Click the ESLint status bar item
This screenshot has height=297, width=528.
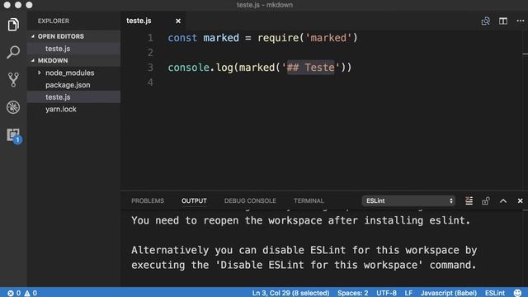pyautogui.click(x=495, y=293)
